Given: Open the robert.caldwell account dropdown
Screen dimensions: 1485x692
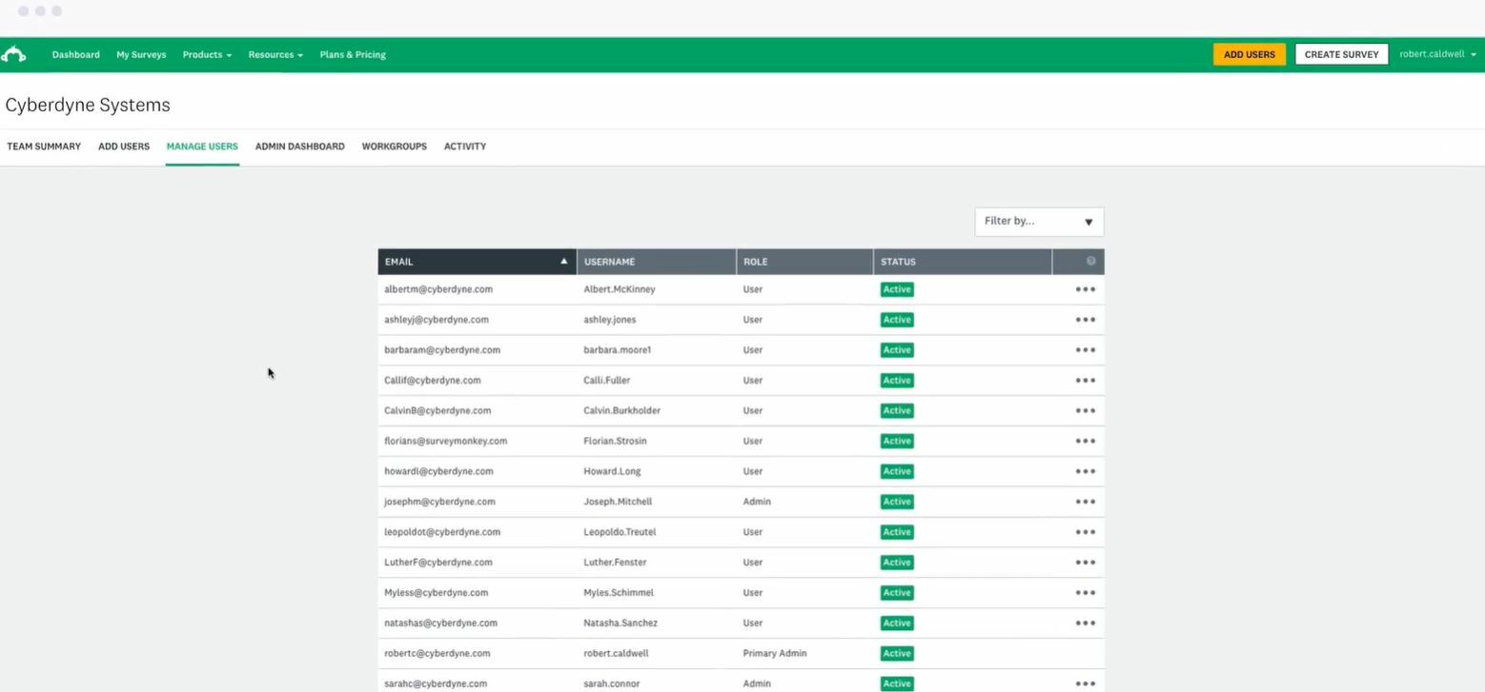Looking at the screenshot, I should (1436, 54).
